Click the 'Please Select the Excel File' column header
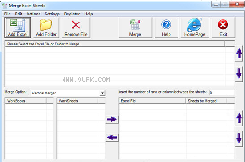This screenshot has width=245, height=162. (115, 44)
